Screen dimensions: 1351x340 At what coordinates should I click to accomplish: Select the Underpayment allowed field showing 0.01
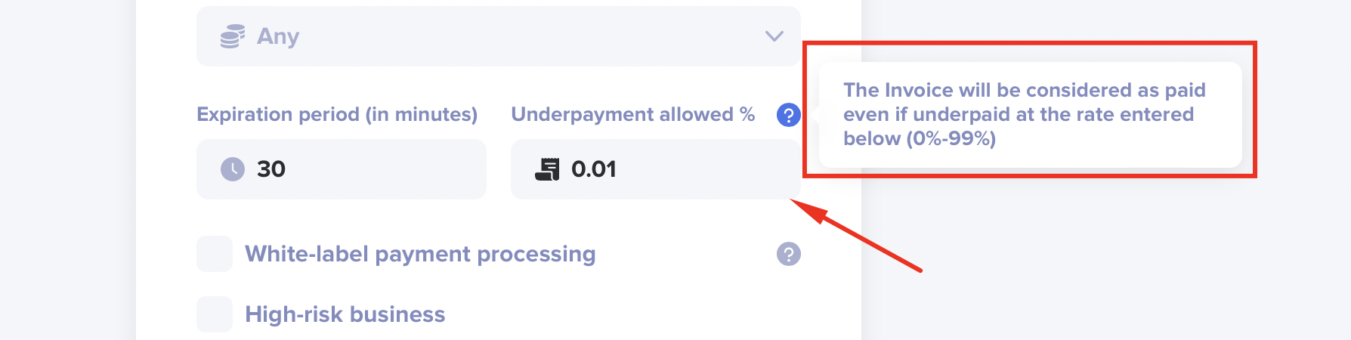pyautogui.click(x=656, y=169)
